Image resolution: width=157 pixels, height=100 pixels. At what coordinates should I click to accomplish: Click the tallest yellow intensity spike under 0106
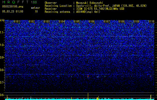click(x=88, y=96)
